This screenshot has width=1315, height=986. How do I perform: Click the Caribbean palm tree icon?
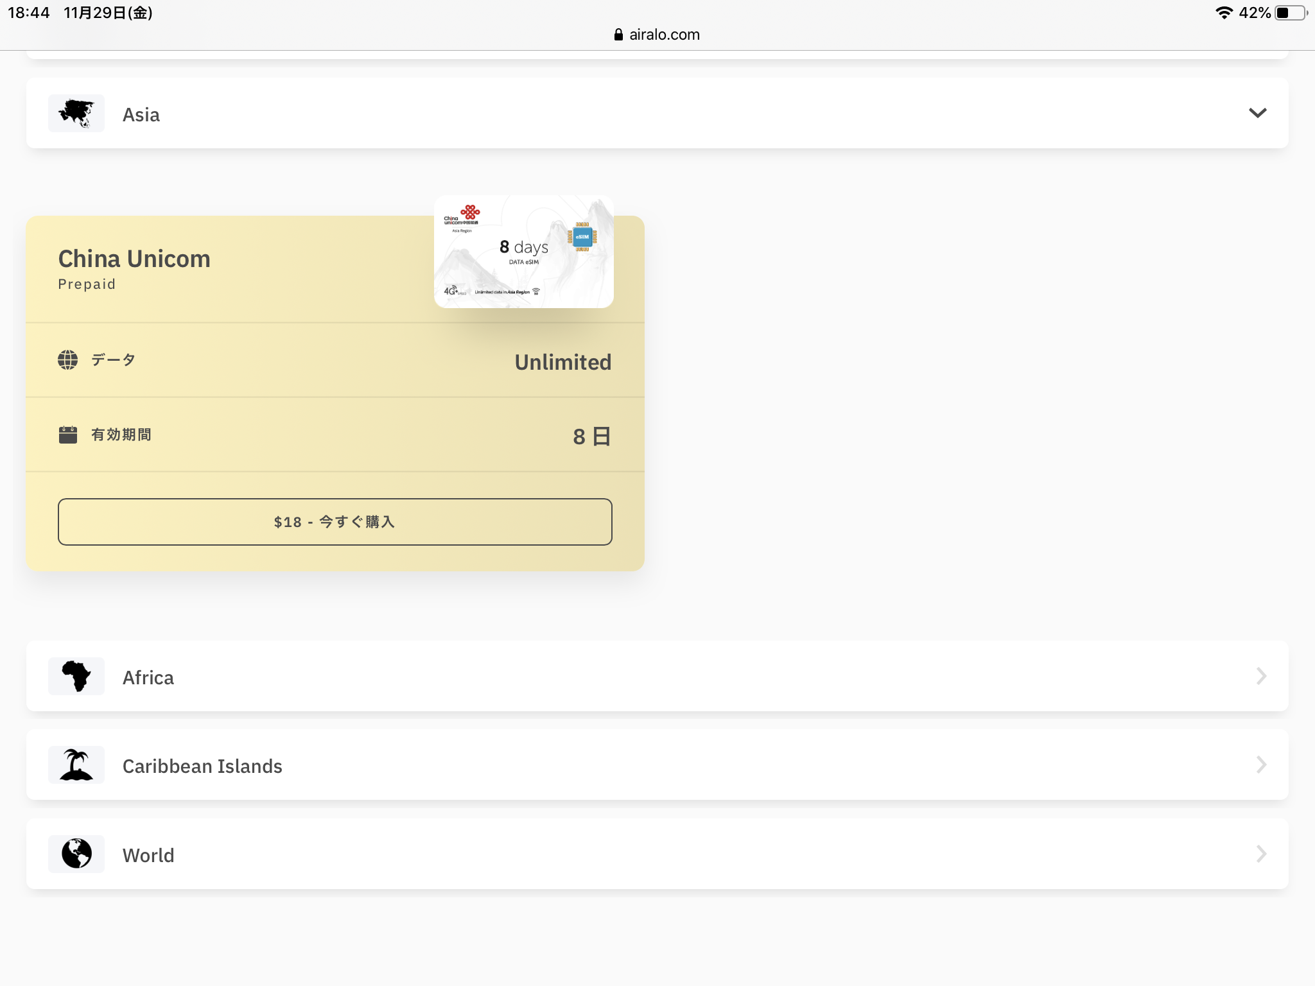click(76, 765)
